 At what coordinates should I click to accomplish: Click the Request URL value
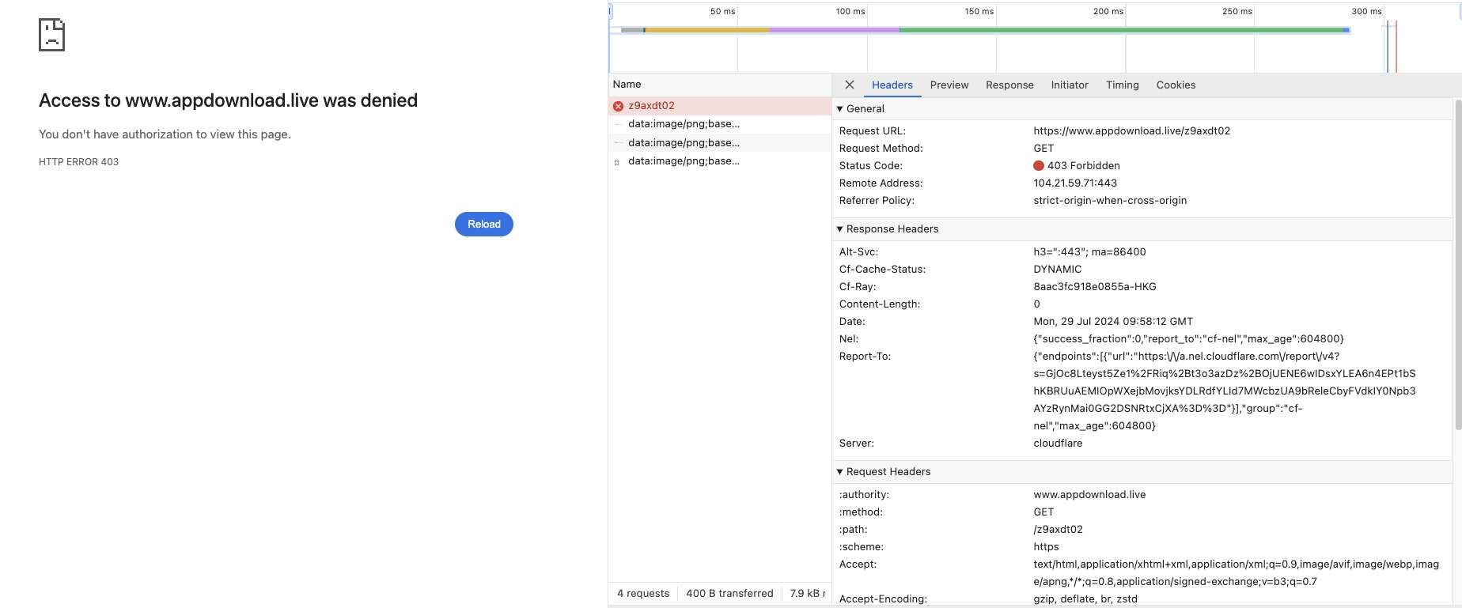1132,131
